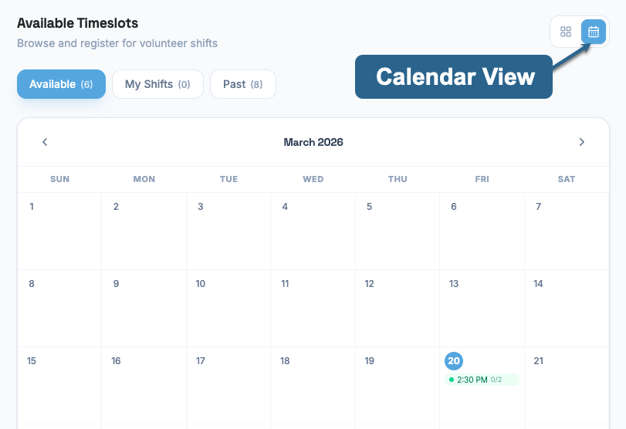Select the calendar view icon

coord(594,32)
